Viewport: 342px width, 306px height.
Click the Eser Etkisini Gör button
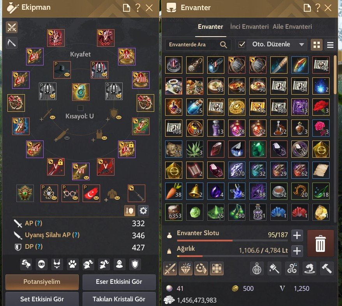point(119,282)
